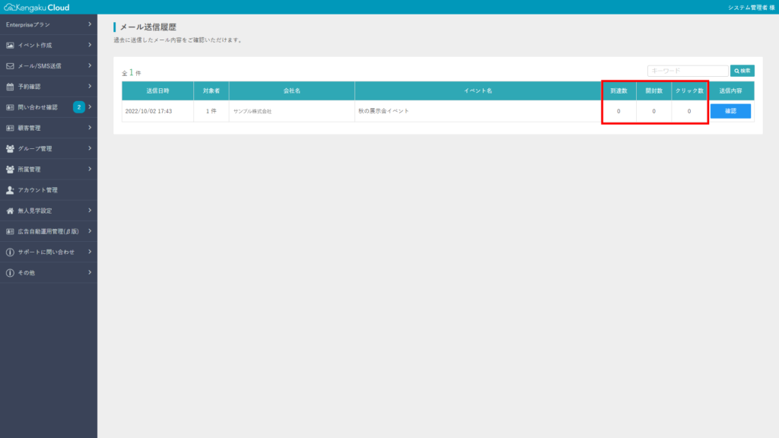The image size is (779, 438).
Task: Click the 無人見学設定 house icon
Action: 10,211
